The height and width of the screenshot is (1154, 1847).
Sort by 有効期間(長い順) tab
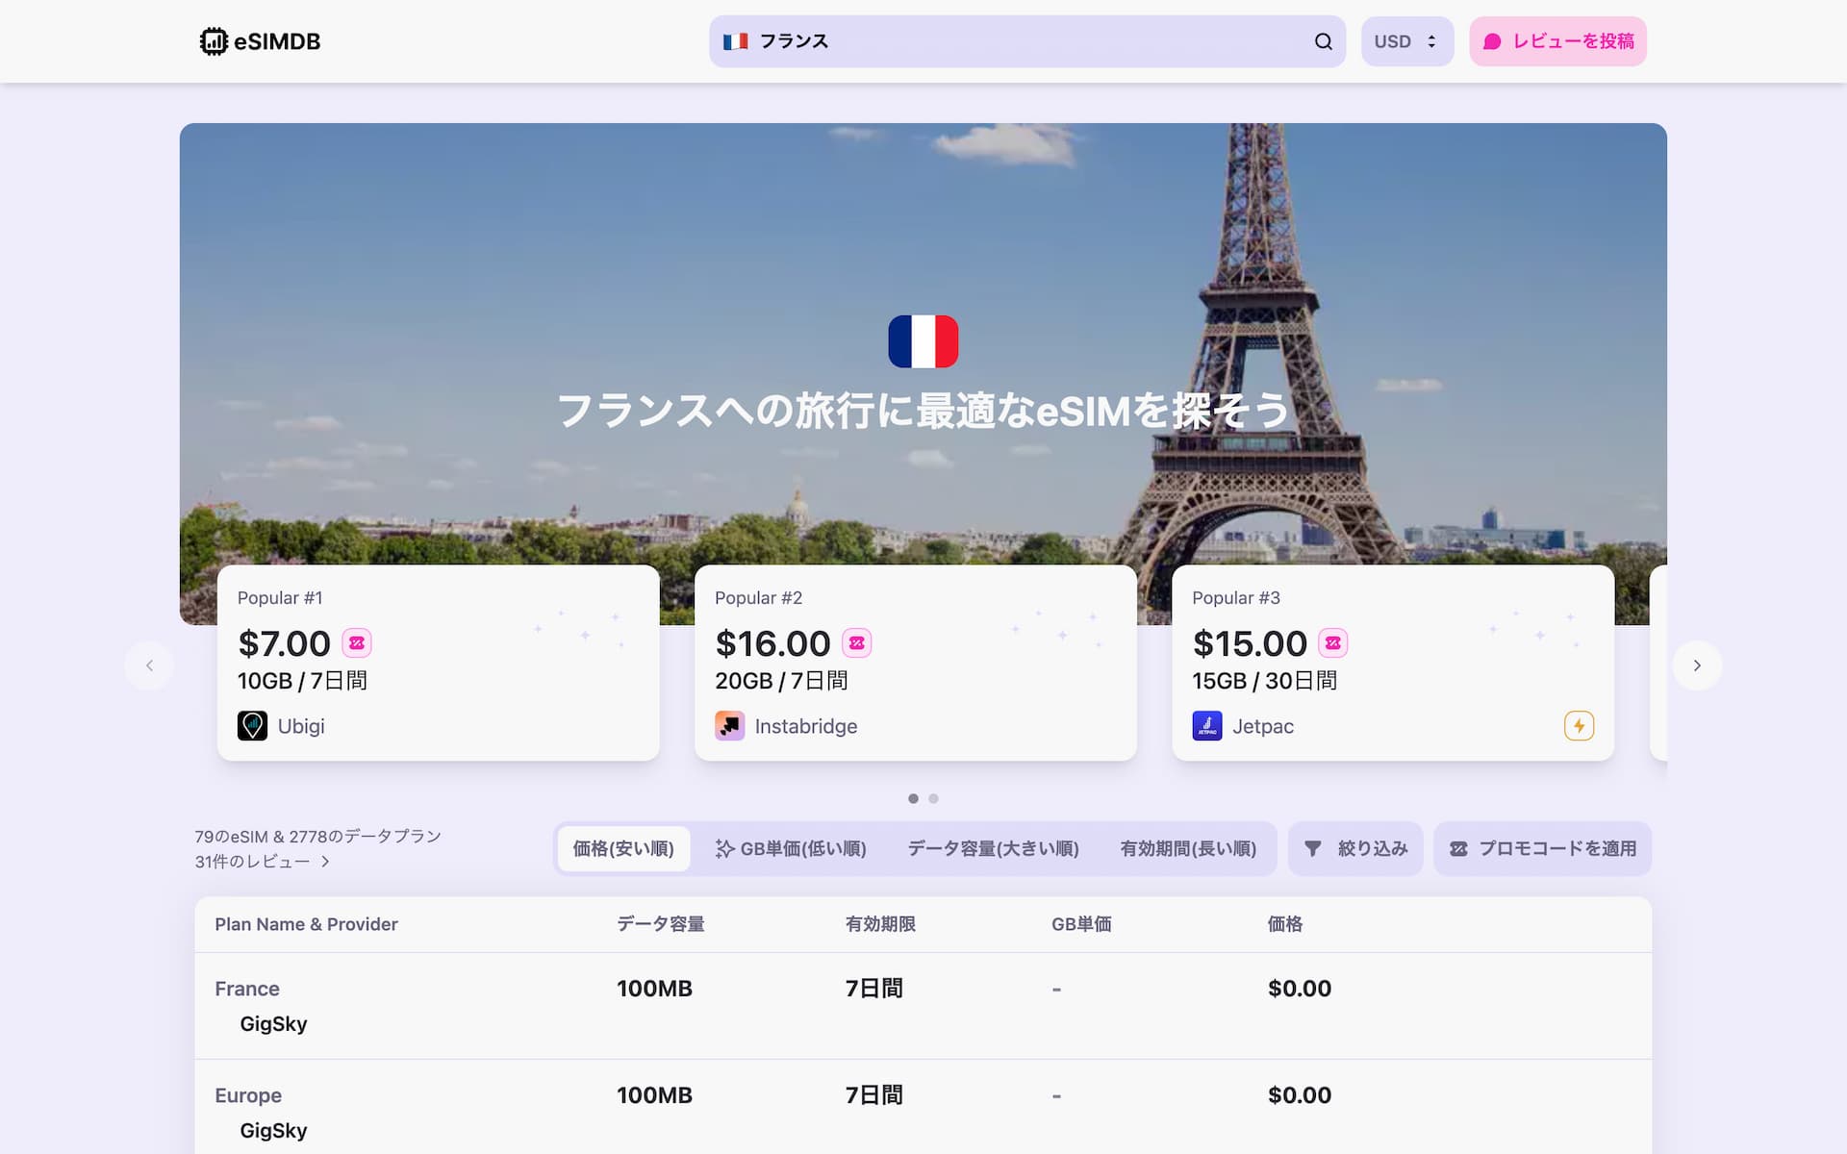[1188, 848]
